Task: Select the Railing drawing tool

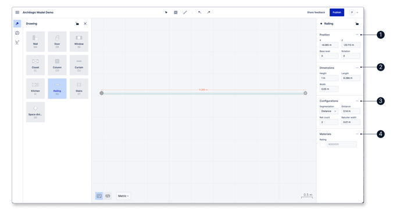Action: [57, 89]
